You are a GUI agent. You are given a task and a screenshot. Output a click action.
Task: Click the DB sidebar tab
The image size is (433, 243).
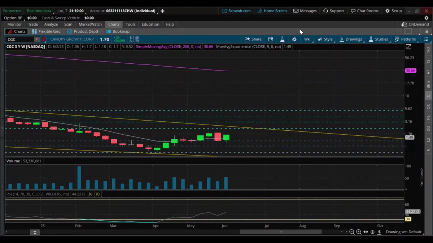[x=428, y=129]
